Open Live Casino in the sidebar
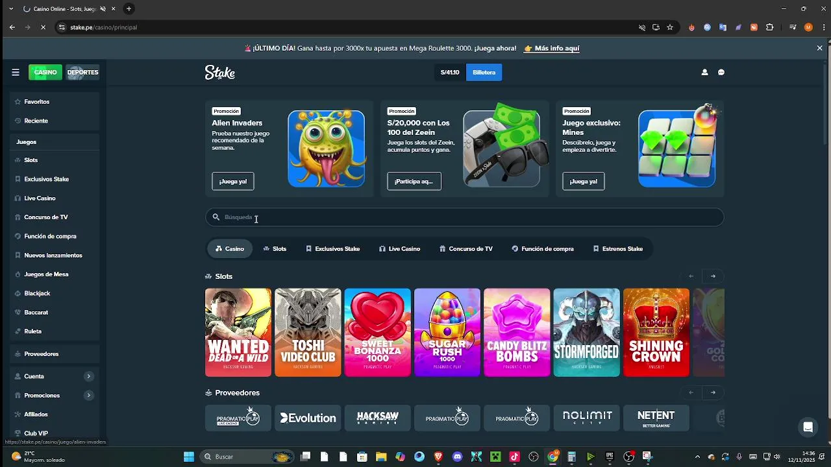The height and width of the screenshot is (467, 831). point(55,198)
